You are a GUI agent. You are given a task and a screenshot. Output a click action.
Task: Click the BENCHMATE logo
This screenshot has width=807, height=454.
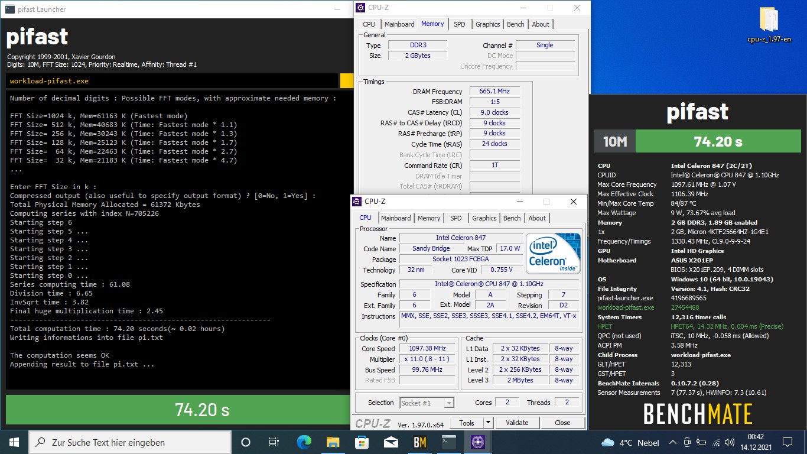698,414
